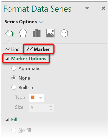Open the Picture tab icon

(x=51, y=33)
